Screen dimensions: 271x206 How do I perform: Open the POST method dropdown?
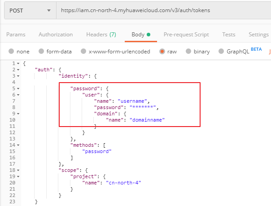click(x=30, y=10)
